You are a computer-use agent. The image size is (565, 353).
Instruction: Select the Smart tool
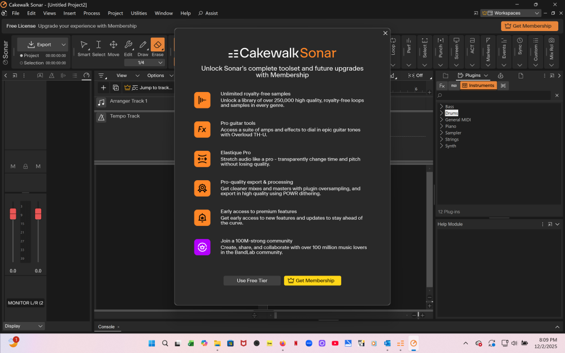[x=84, y=45]
